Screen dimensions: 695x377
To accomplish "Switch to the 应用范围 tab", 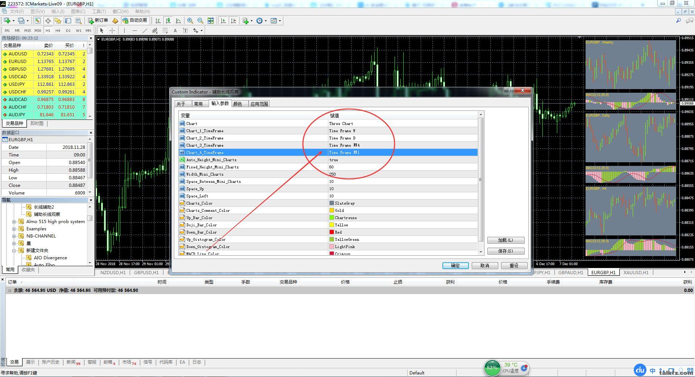I will tap(259, 104).
